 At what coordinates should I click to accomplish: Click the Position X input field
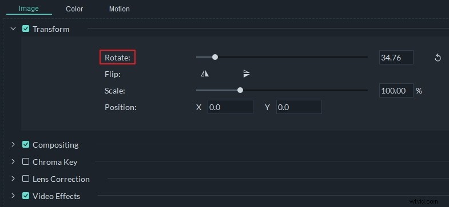point(231,107)
